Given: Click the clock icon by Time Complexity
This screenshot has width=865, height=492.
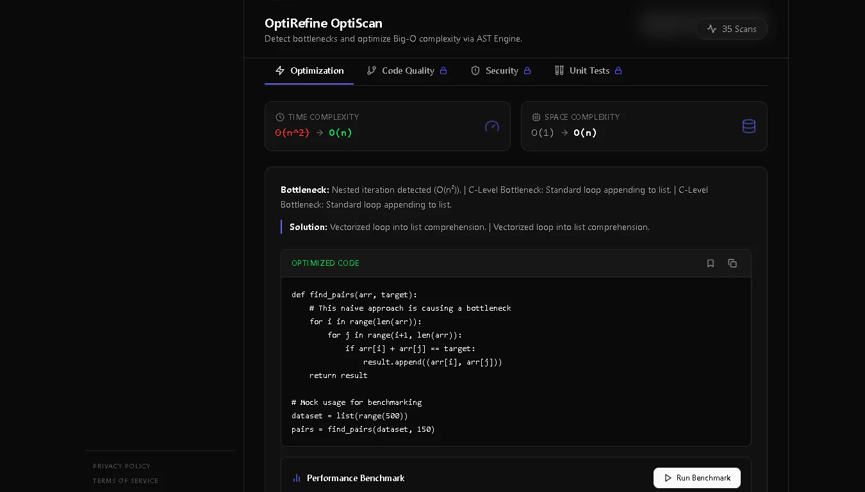Looking at the screenshot, I should pos(280,117).
